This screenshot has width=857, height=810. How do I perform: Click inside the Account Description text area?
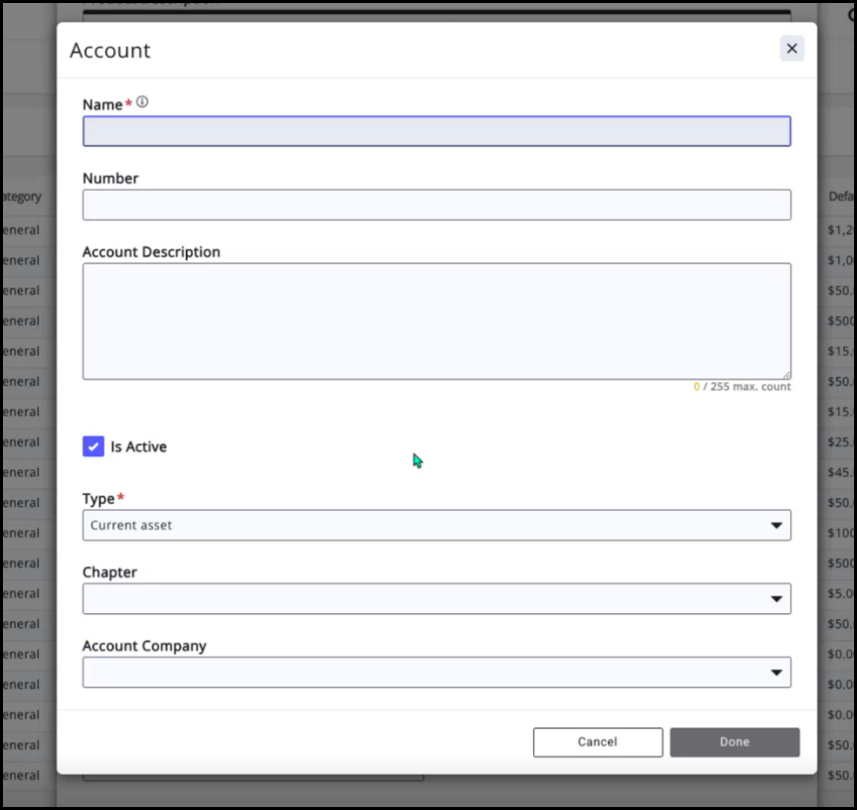435,320
